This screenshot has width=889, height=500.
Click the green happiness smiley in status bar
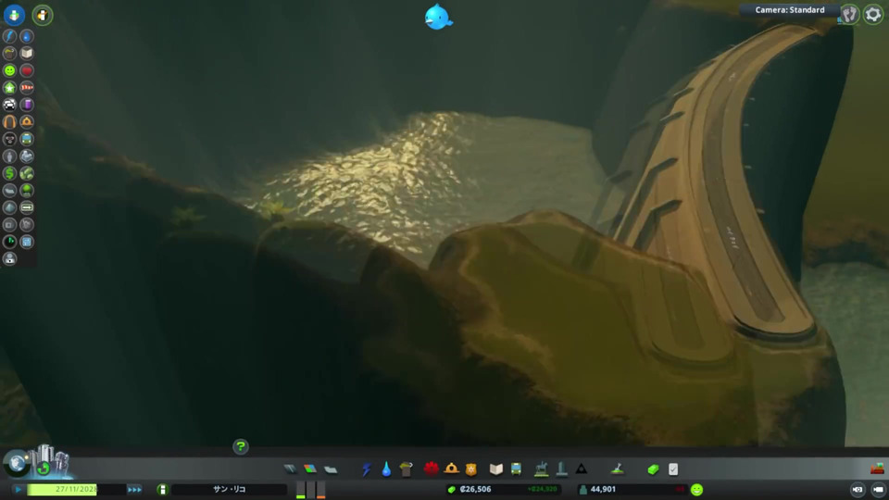696,490
